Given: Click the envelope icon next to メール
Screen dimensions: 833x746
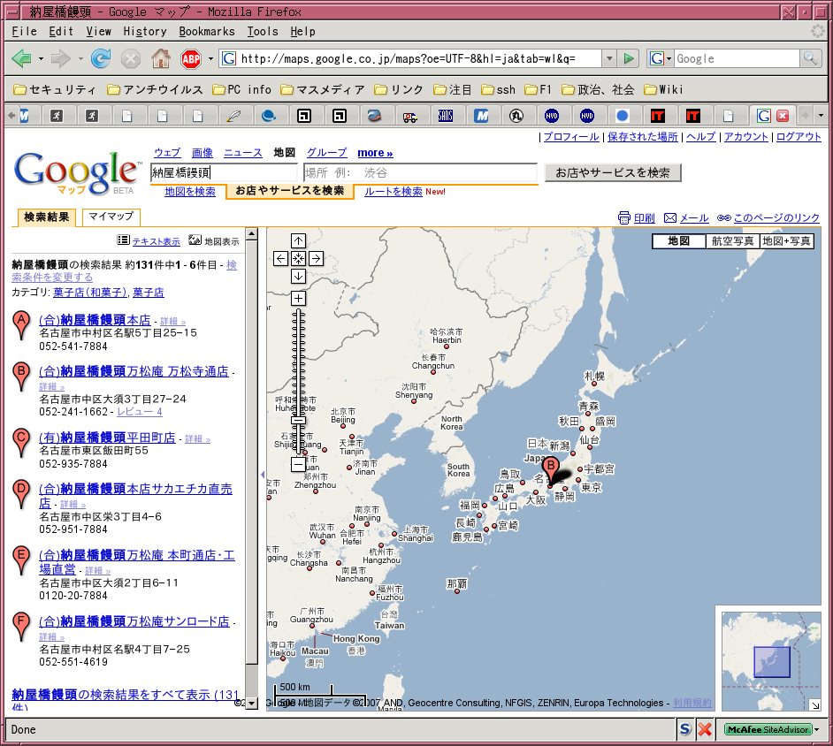Looking at the screenshot, I should (670, 217).
